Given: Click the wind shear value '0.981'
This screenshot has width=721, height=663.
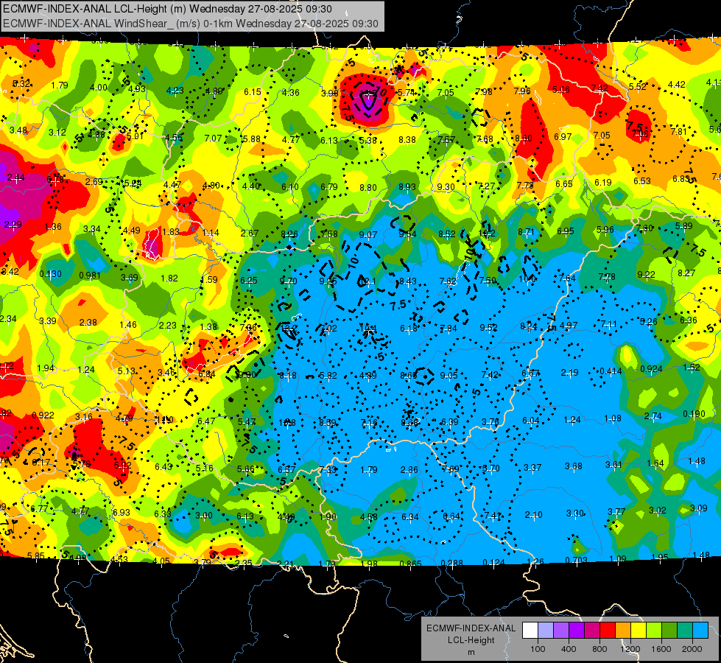Looking at the screenshot, I should click(x=90, y=275).
